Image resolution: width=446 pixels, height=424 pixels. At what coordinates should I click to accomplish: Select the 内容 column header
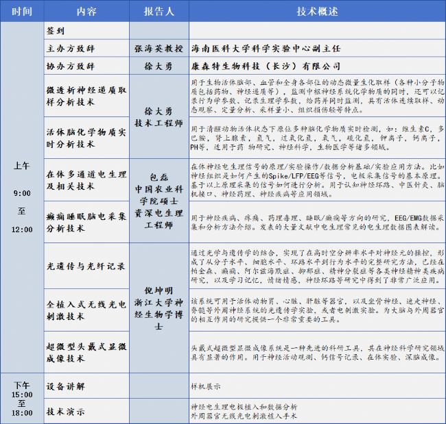pos(86,12)
